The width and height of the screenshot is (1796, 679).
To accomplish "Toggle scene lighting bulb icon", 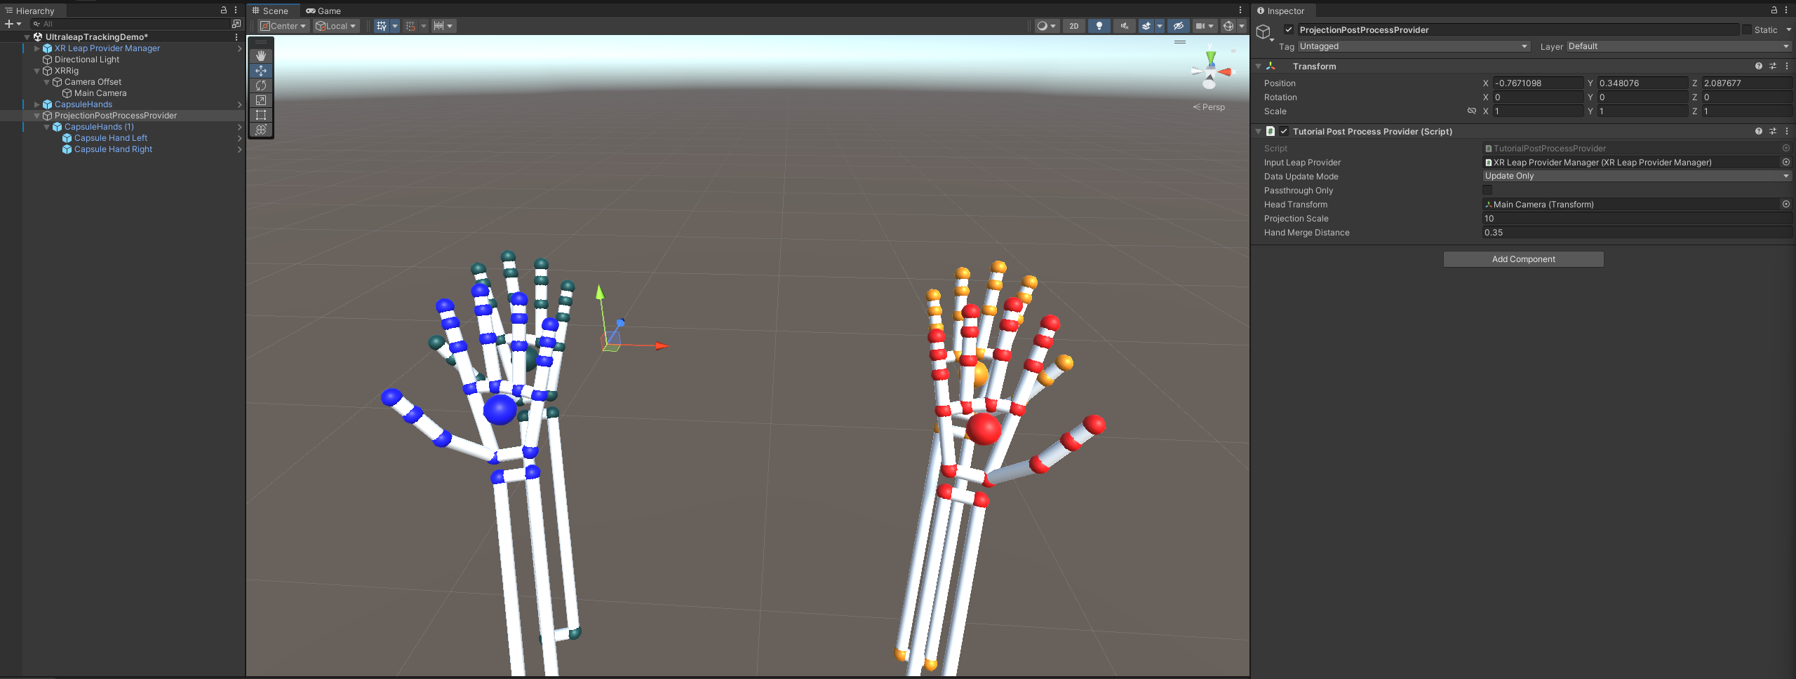I will [1099, 26].
